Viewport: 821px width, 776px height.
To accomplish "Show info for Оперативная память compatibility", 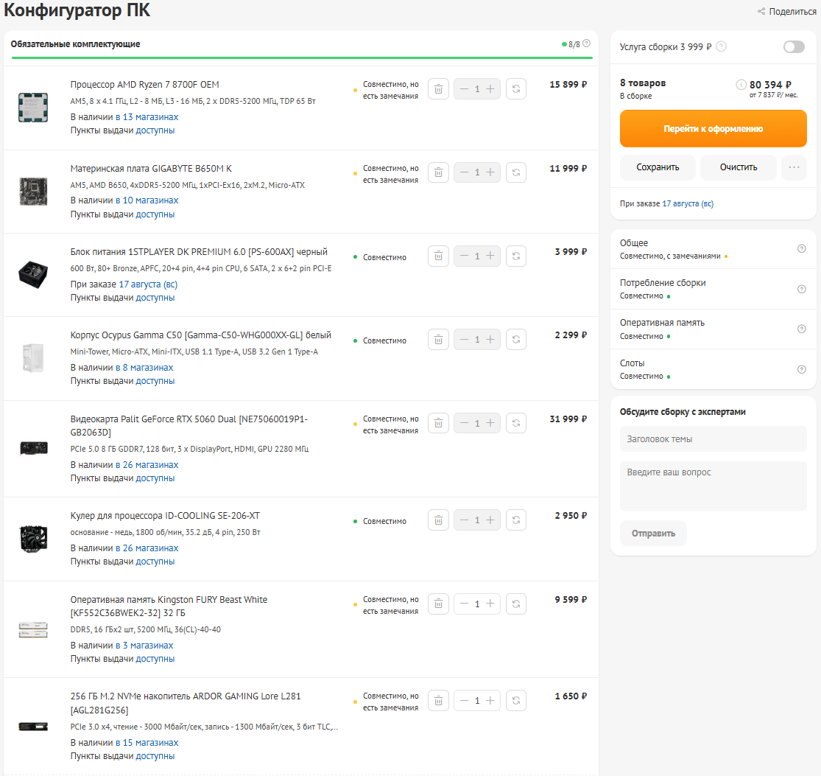I will (x=801, y=329).
